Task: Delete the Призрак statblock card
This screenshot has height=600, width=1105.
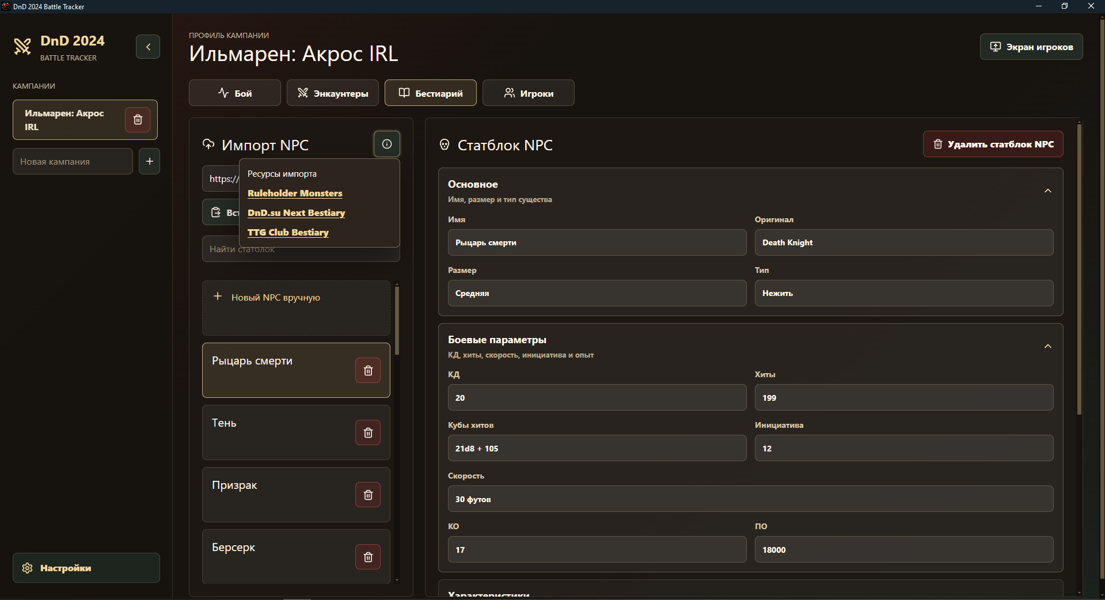Action: tap(368, 495)
